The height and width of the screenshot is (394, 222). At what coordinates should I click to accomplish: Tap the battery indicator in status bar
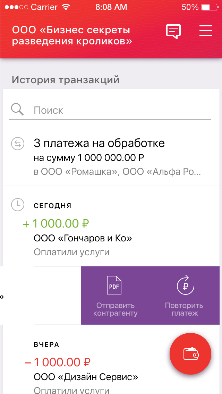tap(209, 7)
